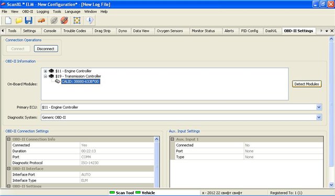The width and height of the screenshot is (335, 196).
Task: Toggle full screen toolbar icon
Action: (77, 20)
